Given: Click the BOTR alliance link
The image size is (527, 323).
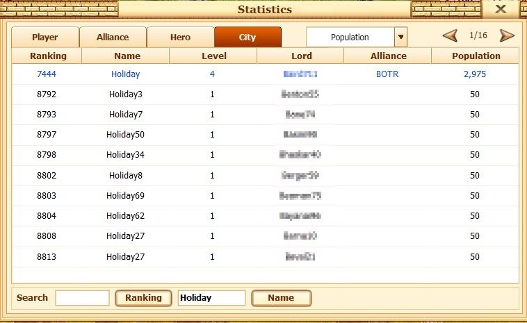Looking at the screenshot, I should click(x=387, y=74).
